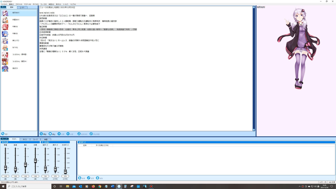Select Tsuina-chan (standard) voice avatar
This screenshot has height=189, width=336.
click(5, 55)
